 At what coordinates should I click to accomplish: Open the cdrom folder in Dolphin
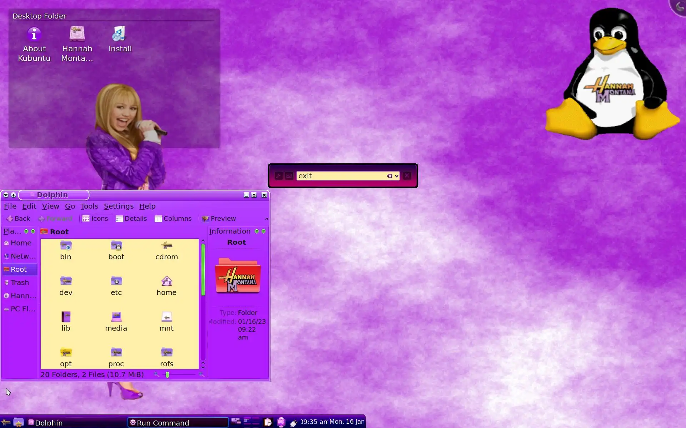click(166, 250)
